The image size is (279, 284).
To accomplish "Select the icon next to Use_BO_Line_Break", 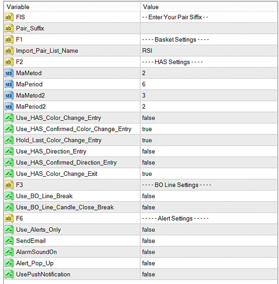I will point(9,196).
